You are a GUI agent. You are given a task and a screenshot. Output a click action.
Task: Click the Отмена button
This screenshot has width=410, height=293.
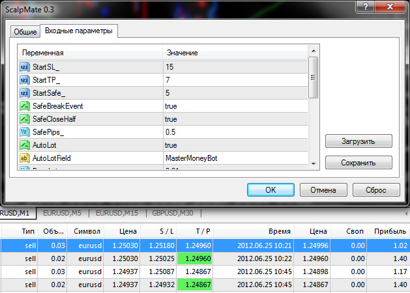pyautogui.click(x=323, y=190)
